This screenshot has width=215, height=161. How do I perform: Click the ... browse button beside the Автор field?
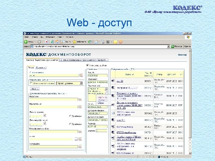[76, 139]
